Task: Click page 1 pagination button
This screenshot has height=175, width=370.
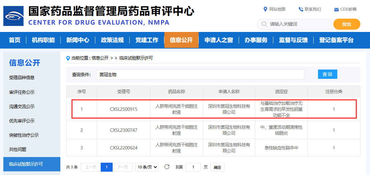Action: [107, 167]
